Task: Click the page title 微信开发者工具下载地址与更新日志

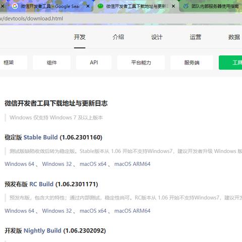Action: click(x=56, y=103)
